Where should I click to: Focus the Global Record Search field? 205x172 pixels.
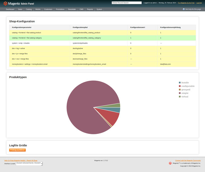tap(126, 3)
